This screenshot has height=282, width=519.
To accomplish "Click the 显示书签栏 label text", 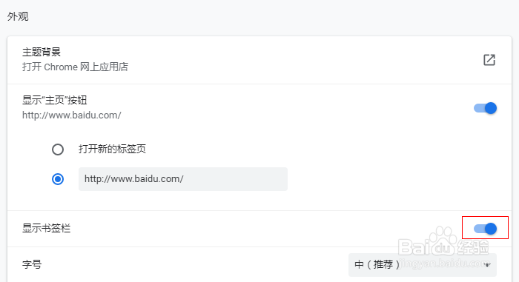I will [x=46, y=228].
